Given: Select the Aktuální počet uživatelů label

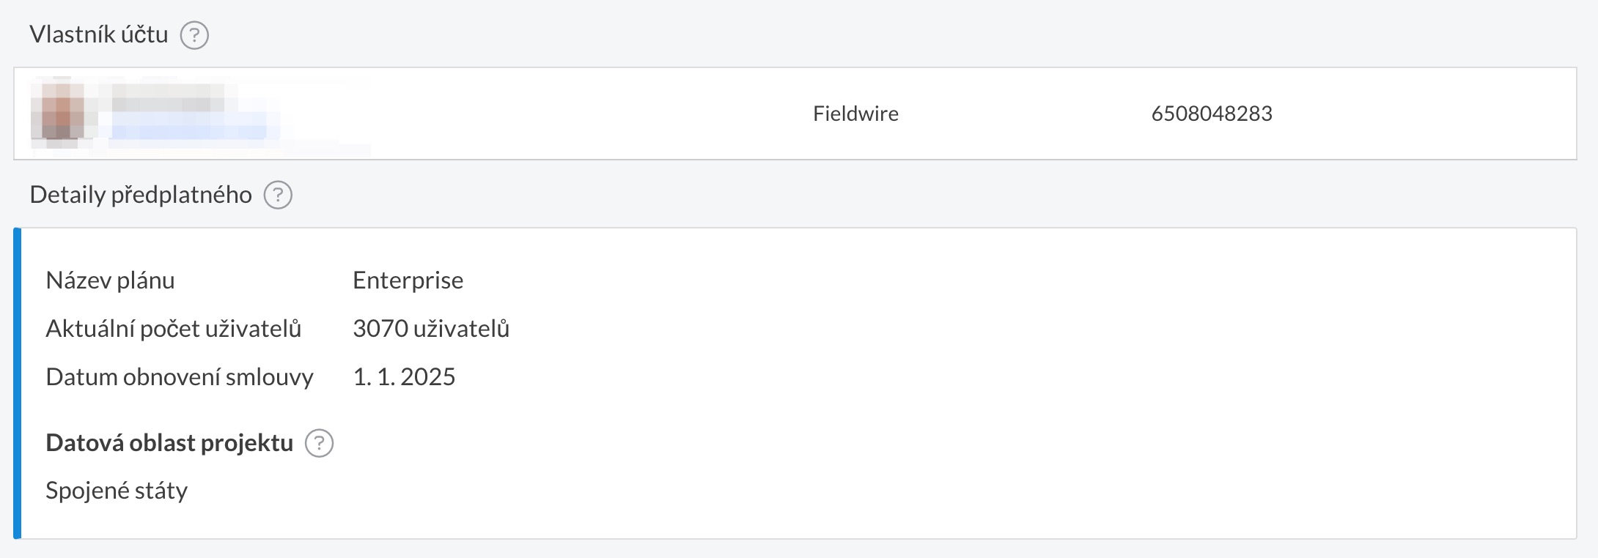Looking at the screenshot, I should point(174,329).
